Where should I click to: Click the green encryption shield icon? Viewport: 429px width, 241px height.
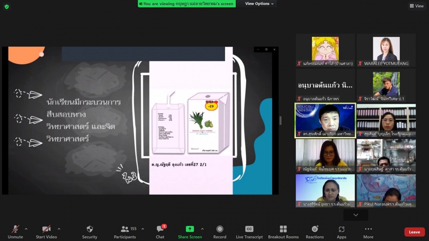6,6
